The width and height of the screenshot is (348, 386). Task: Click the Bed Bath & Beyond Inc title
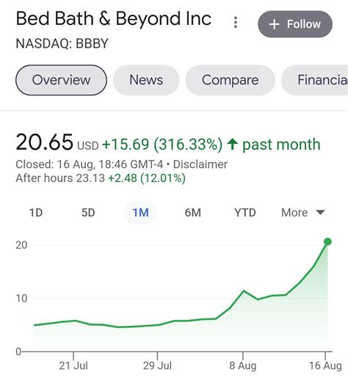pos(114,19)
